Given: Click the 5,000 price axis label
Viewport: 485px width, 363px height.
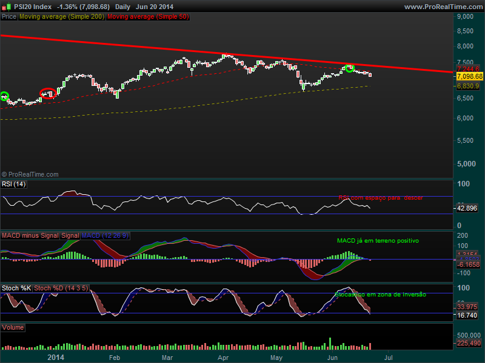Looking at the screenshot, I should click(x=466, y=164).
